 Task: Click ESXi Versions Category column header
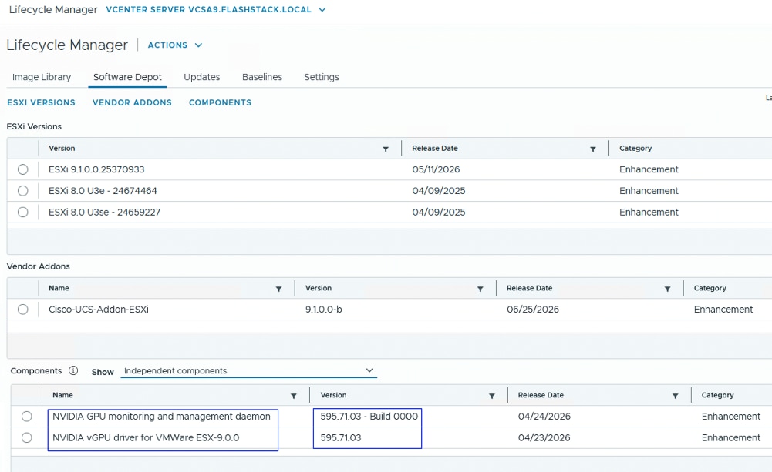click(635, 149)
